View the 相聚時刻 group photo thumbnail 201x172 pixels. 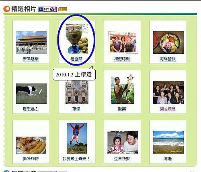coord(123,43)
